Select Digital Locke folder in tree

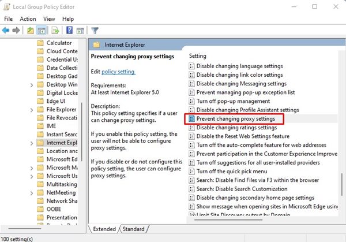(x=57, y=92)
